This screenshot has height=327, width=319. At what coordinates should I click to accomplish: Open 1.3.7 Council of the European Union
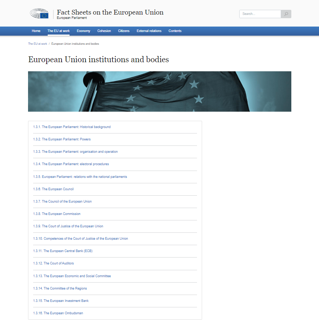[62, 201]
